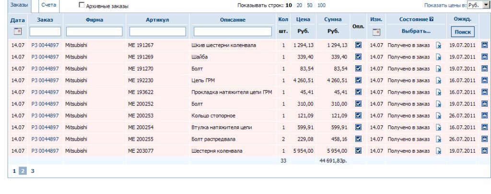The width and height of the screenshot is (491, 194).
Task: Open calendar icon under Изм. column
Action: 376,32
